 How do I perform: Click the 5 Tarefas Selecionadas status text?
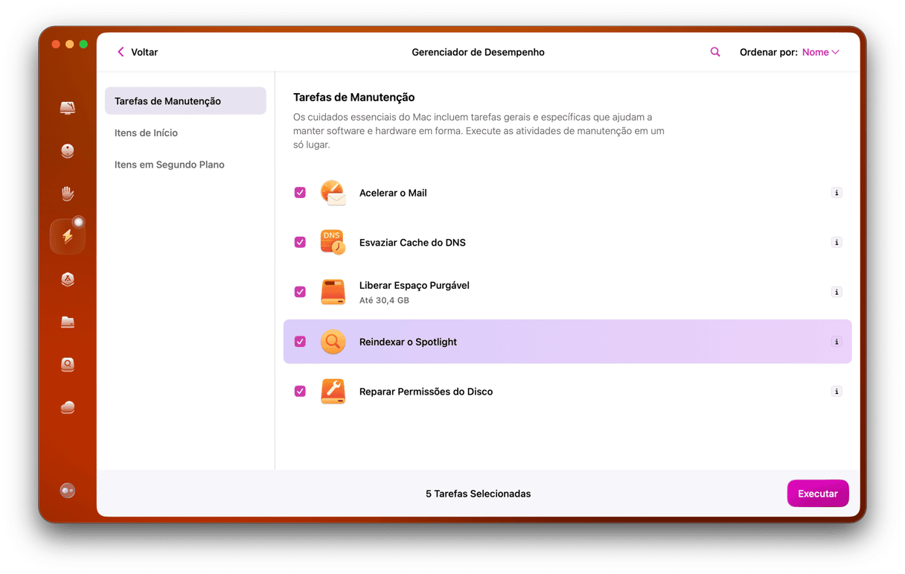click(479, 494)
